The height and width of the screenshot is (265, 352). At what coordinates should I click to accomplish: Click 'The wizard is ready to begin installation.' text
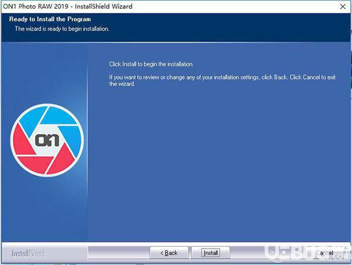click(62, 29)
